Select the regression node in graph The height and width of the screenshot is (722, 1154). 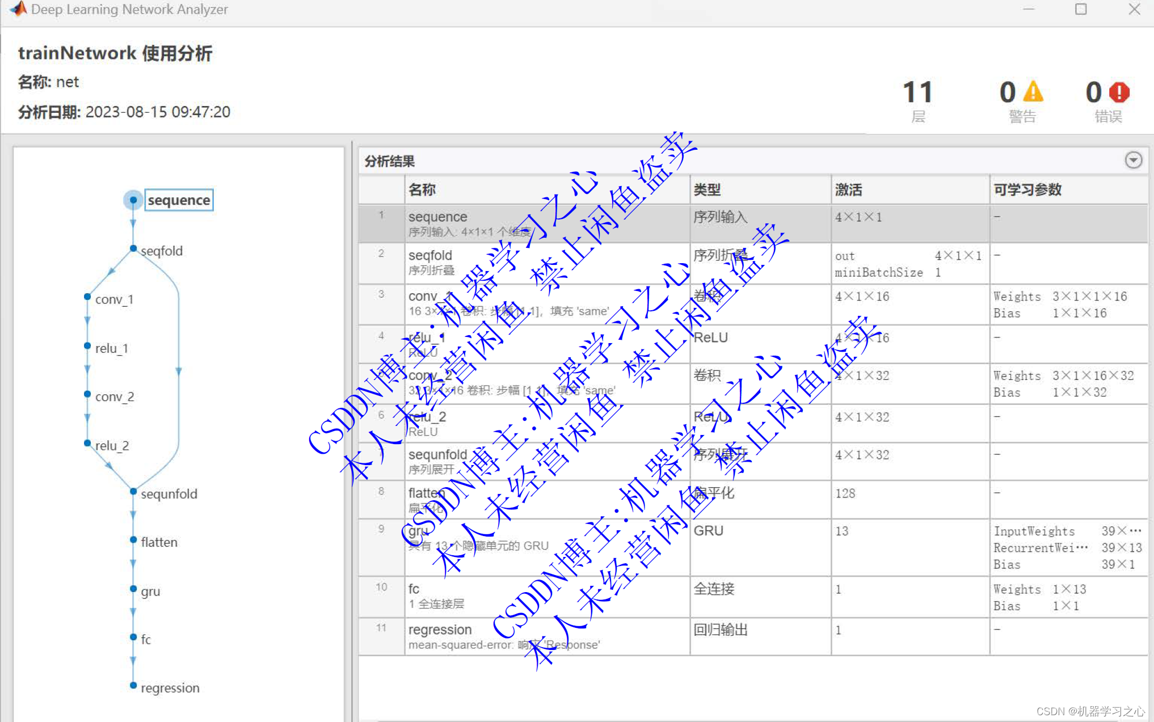click(x=133, y=686)
